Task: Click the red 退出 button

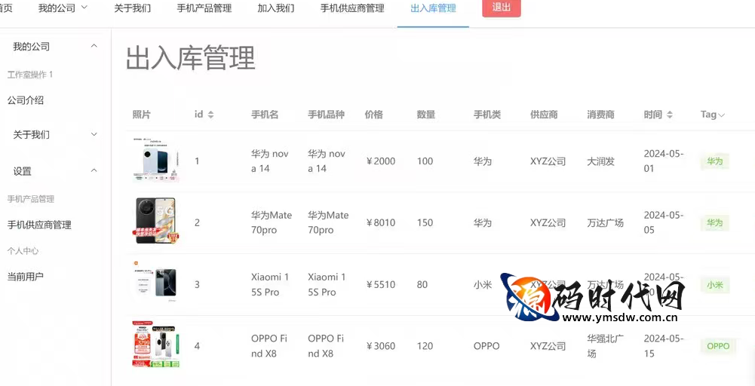Action: click(x=502, y=8)
